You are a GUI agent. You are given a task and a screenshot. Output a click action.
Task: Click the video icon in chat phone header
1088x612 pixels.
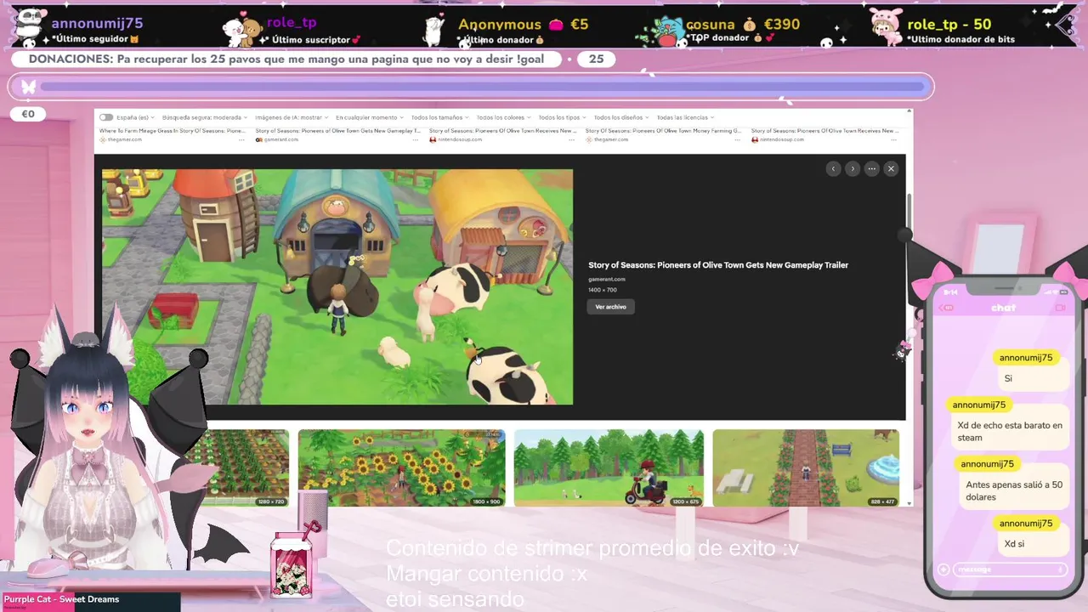(1060, 308)
